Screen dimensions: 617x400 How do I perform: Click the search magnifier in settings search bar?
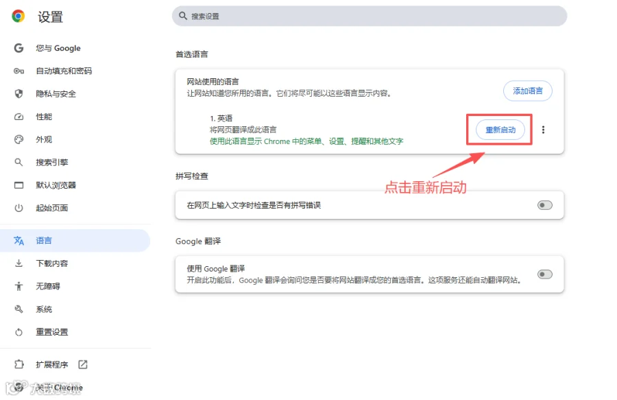(x=182, y=16)
